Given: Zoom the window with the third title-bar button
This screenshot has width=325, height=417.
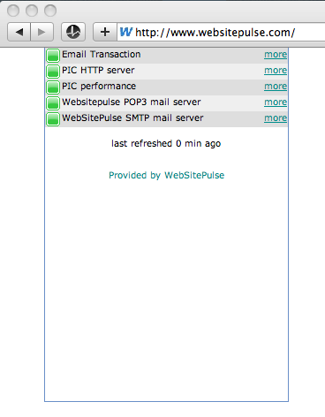Looking at the screenshot, I should click(x=50, y=11).
